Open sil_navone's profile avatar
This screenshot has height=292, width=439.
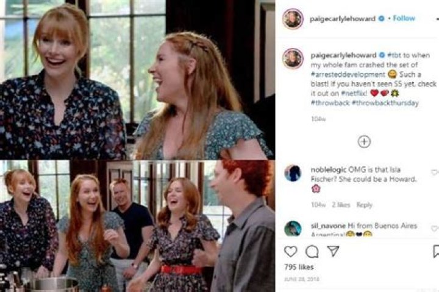pyautogui.click(x=293, y=228)
